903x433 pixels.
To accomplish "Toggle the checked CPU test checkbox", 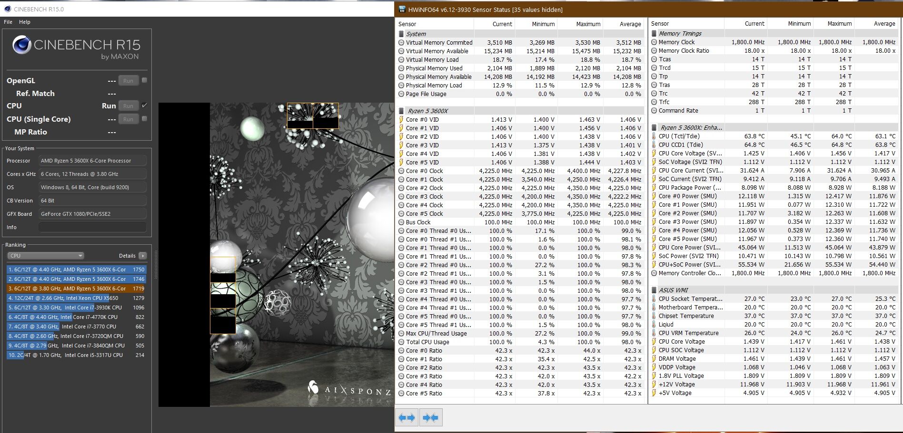I will point(144,106).
